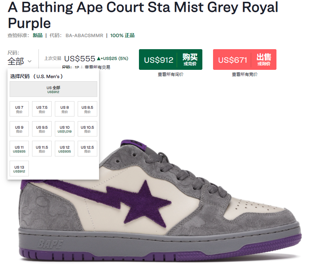Screen dimensions: 316x274
Task: Expand the size dropdown chevron next to 全部
Action: click(30, 61)
